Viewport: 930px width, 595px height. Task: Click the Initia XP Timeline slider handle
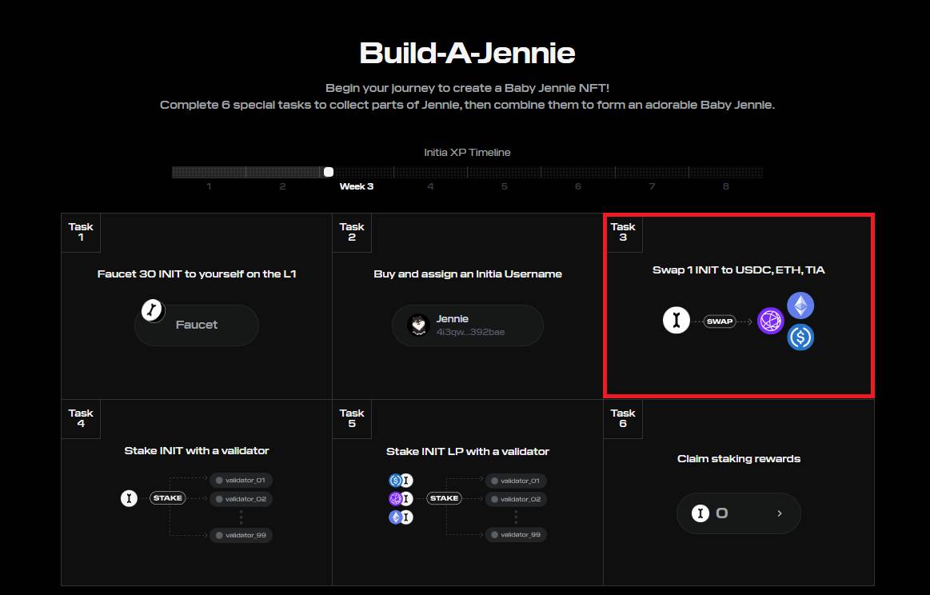click(x=329, y=172)
